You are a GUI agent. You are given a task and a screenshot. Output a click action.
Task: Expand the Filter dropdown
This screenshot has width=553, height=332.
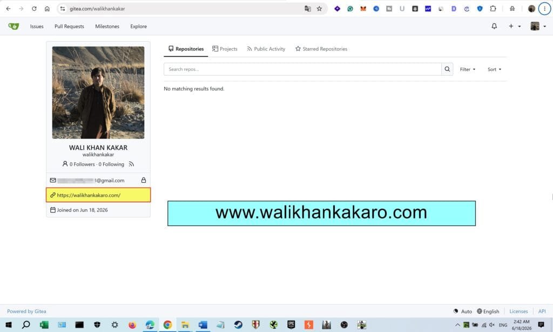tap(468, 69)
